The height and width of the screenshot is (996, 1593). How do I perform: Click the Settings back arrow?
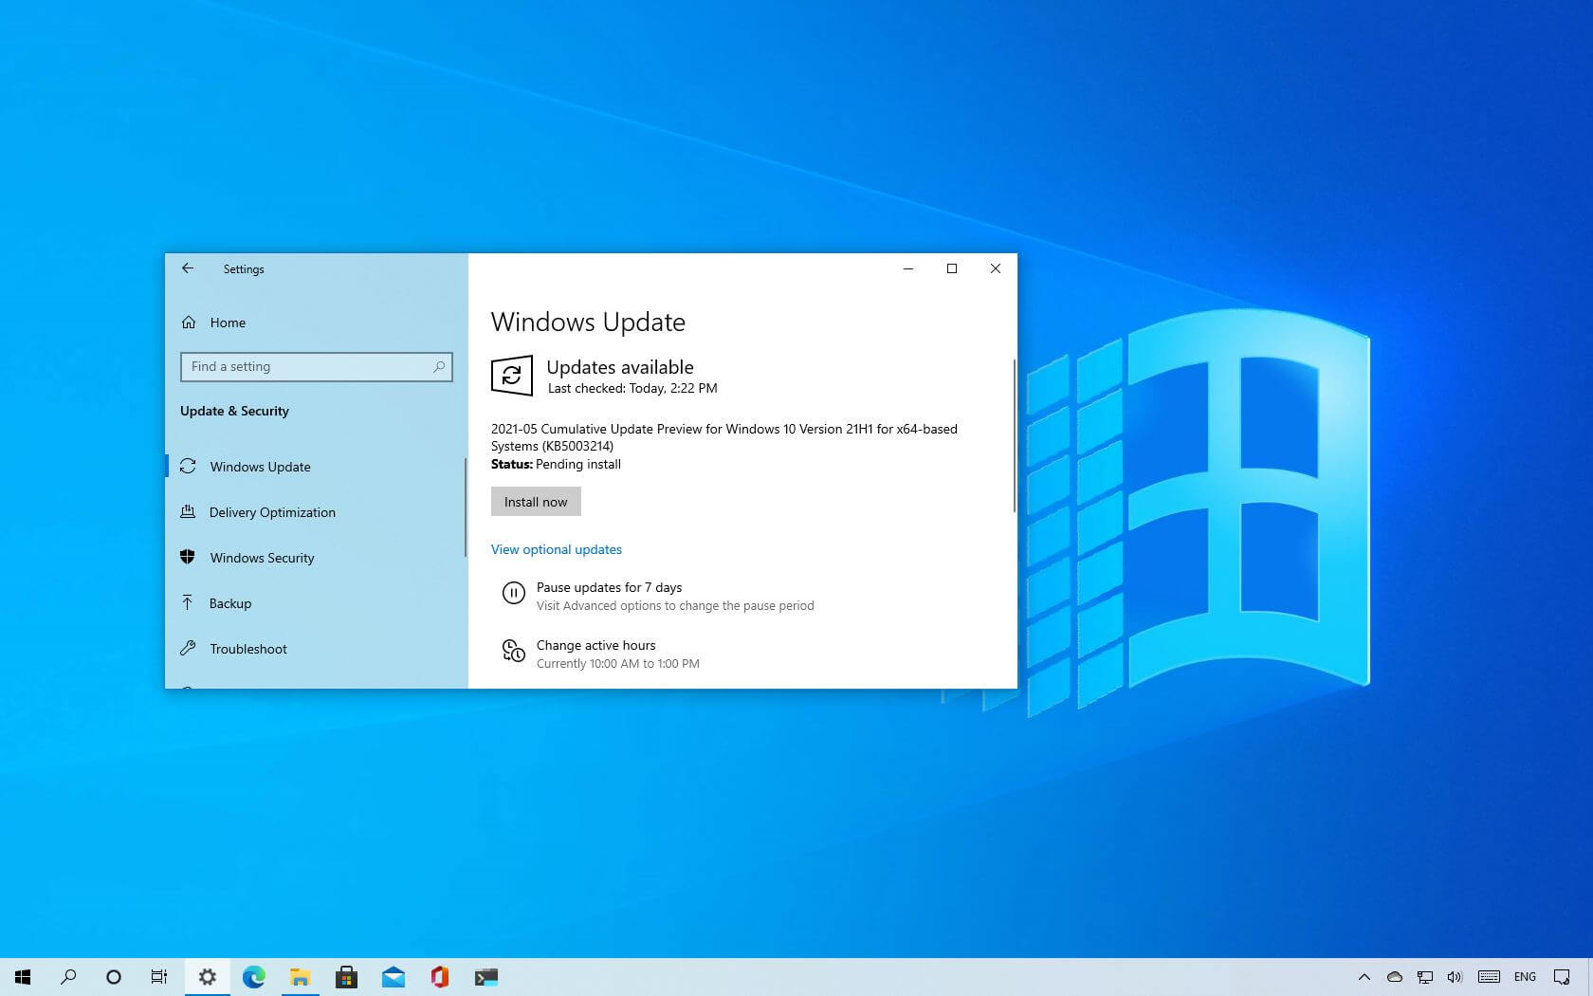(188, 268)
